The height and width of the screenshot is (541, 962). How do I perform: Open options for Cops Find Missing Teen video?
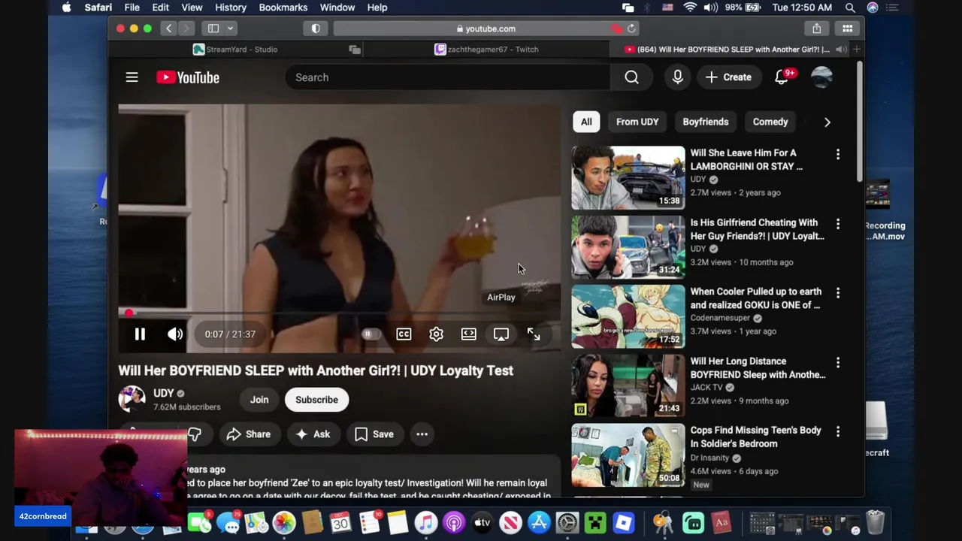[x=838, y=431]
